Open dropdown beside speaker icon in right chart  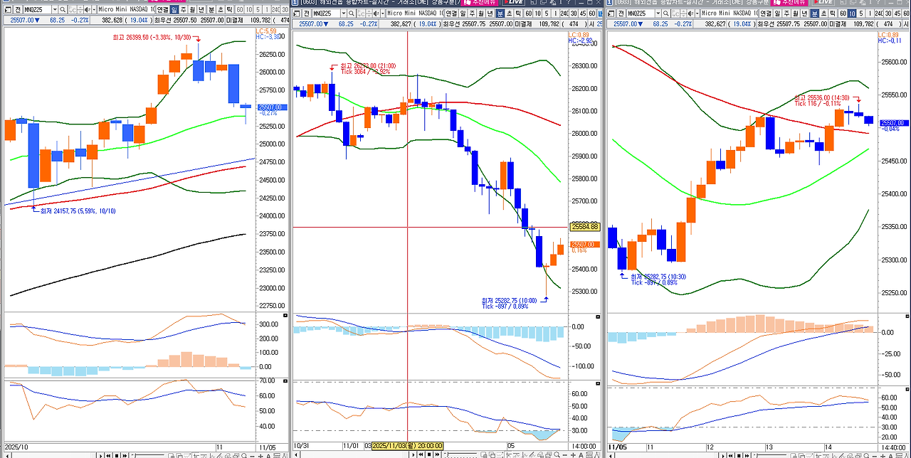697,14
